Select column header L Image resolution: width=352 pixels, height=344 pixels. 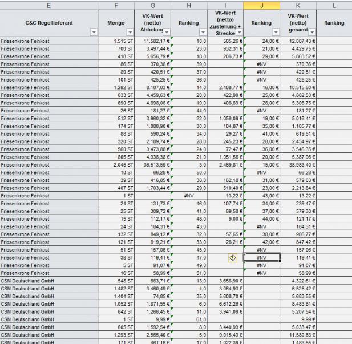(x=334, y=6)
